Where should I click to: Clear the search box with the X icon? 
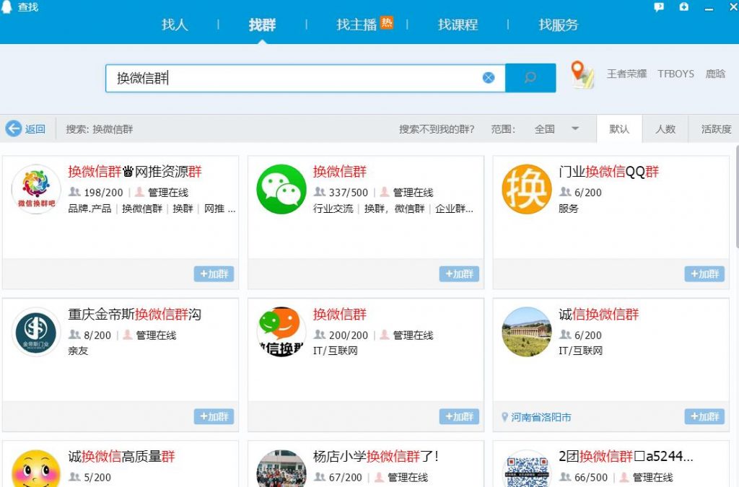489,78
